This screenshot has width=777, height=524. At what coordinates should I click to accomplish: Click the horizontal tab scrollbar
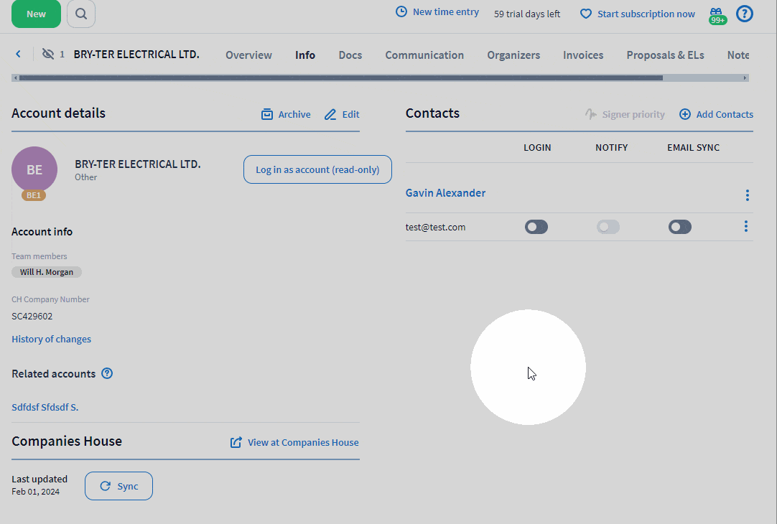[x=341, y=78]
